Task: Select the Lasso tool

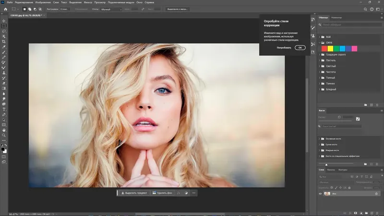Action: [4, 31]
